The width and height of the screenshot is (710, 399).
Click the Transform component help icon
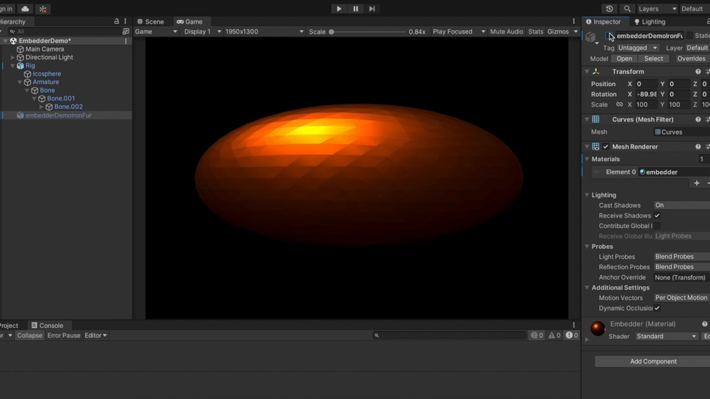coord(698,71)
